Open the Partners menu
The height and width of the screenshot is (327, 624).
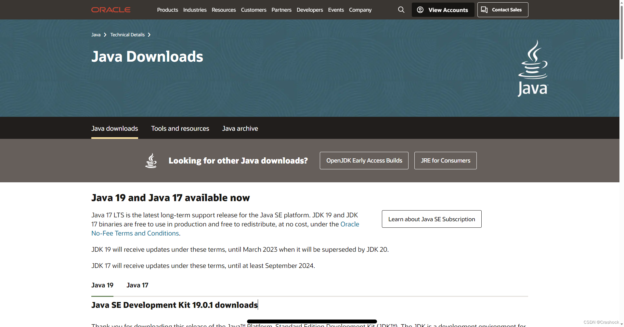[281, 10]
